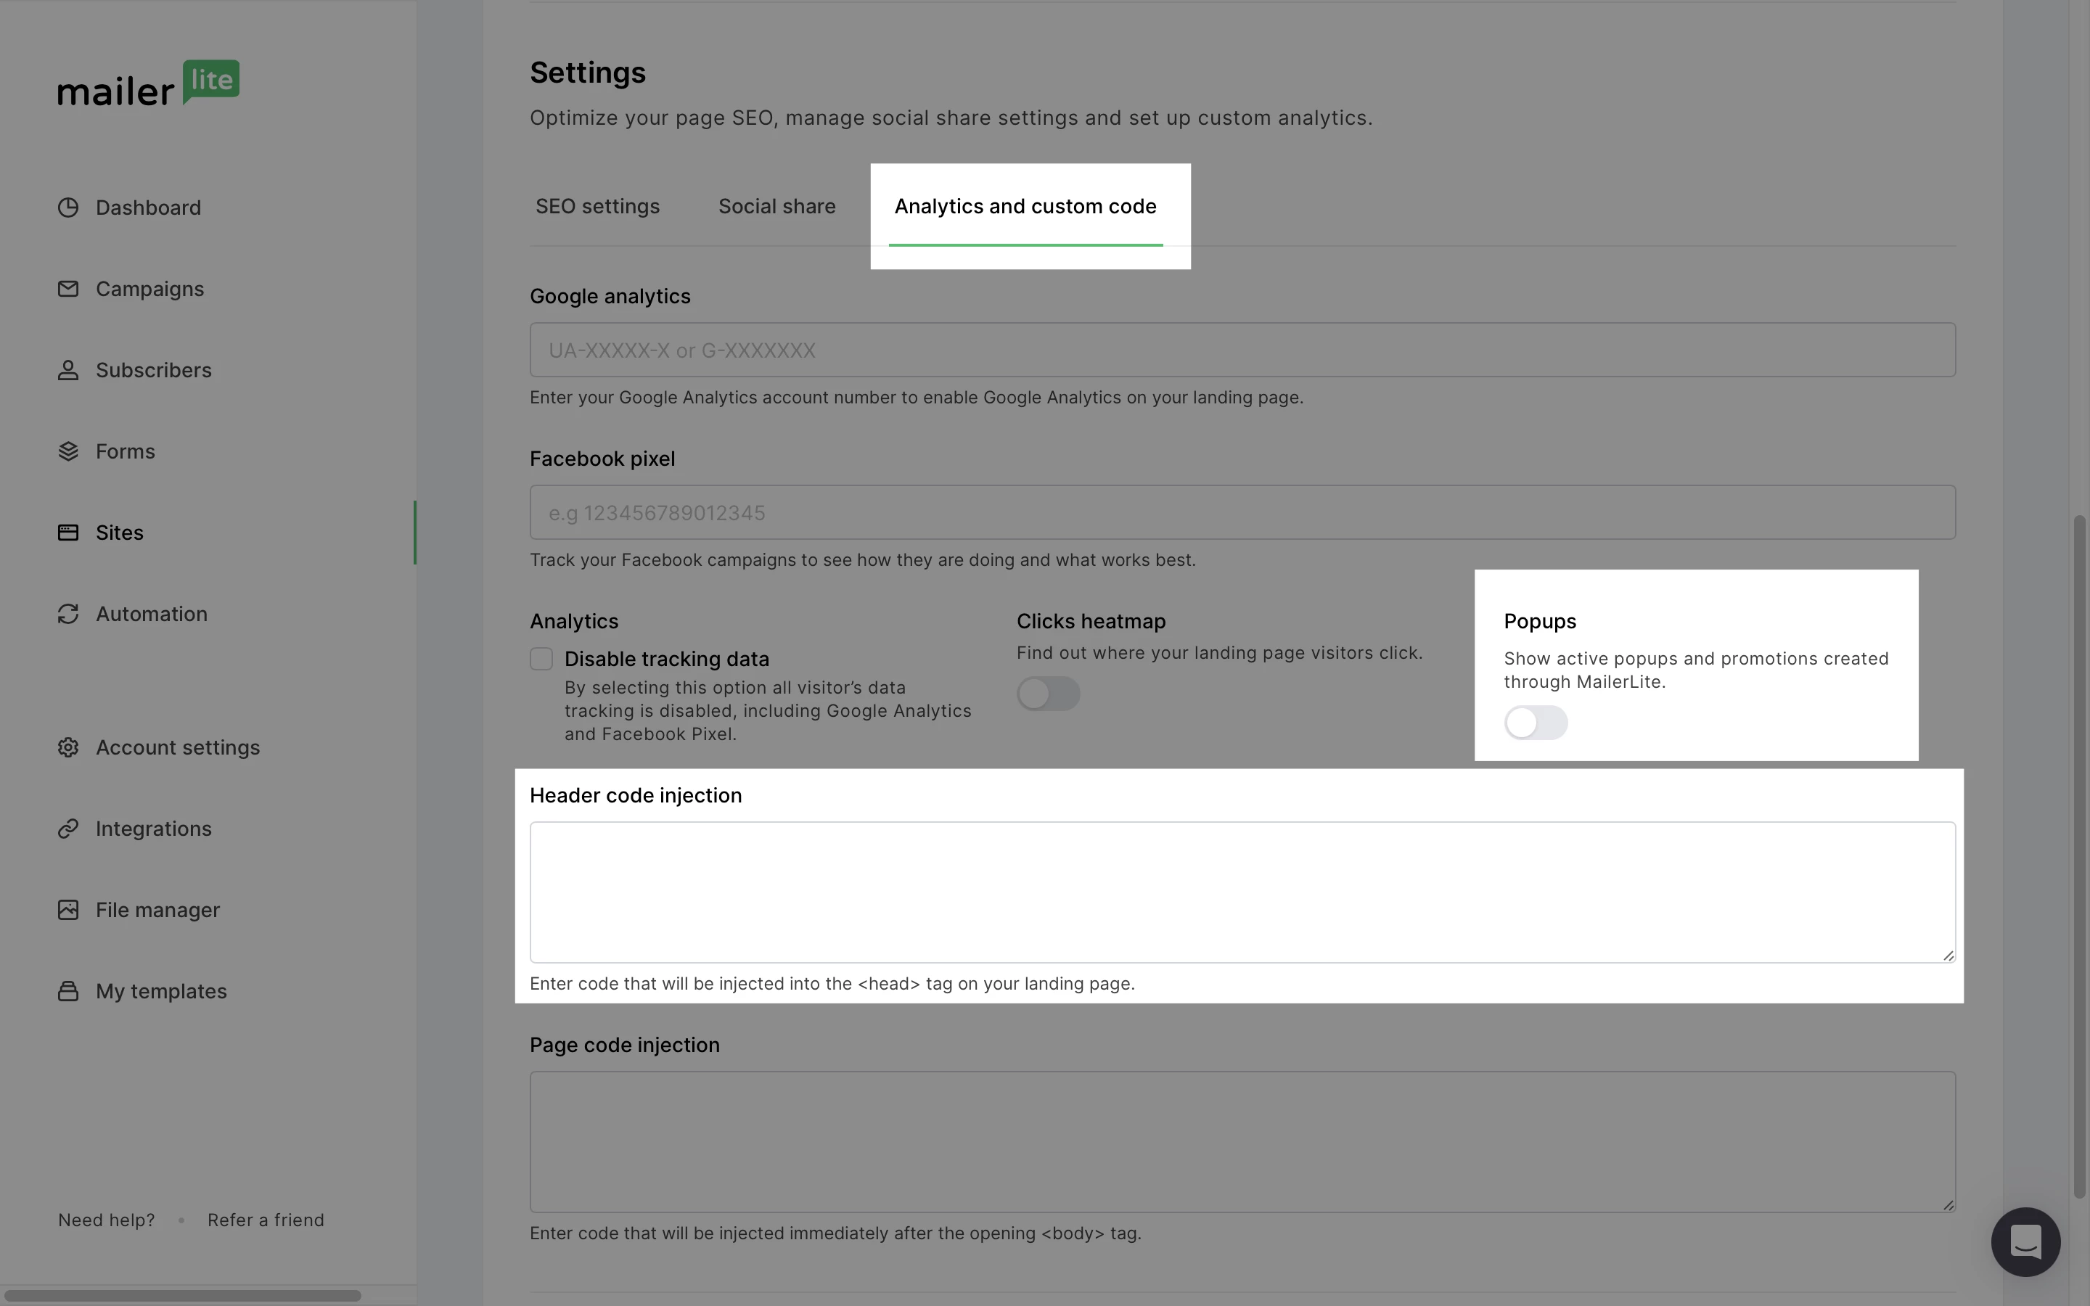Image resolution: width=2090 pixels, height=1306 pixels.
Task: Click the Integrations link icon
Action: click(68, 829)
